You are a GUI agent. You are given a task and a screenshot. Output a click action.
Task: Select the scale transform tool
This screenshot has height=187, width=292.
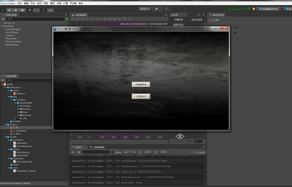coord(16,10)
